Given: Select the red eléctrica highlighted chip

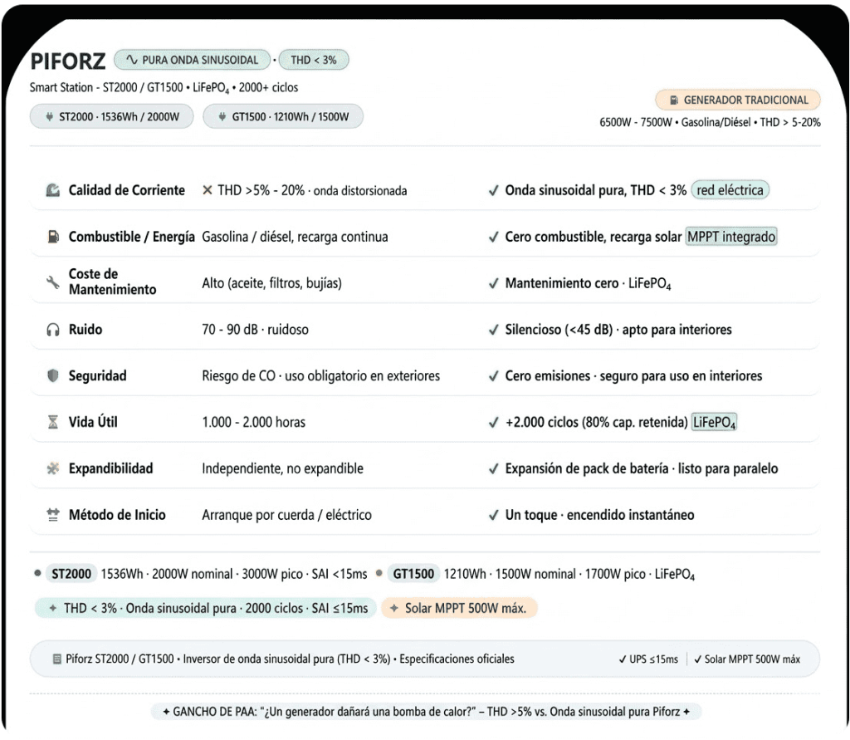Looking at the screenshot, I should 730,189.
